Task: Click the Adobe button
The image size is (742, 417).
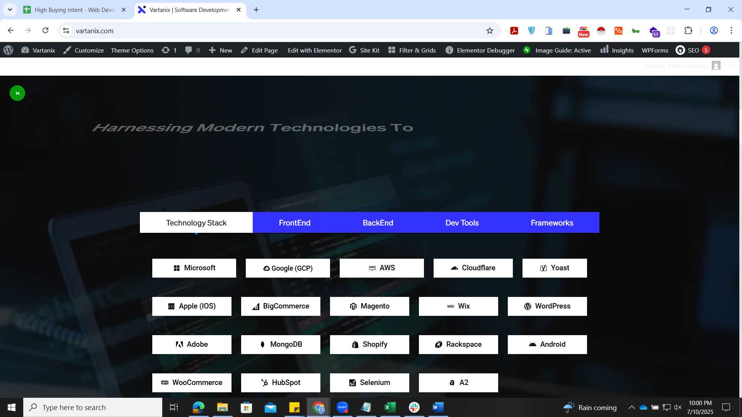Action: pyautogui.click(x=192, y=344)
